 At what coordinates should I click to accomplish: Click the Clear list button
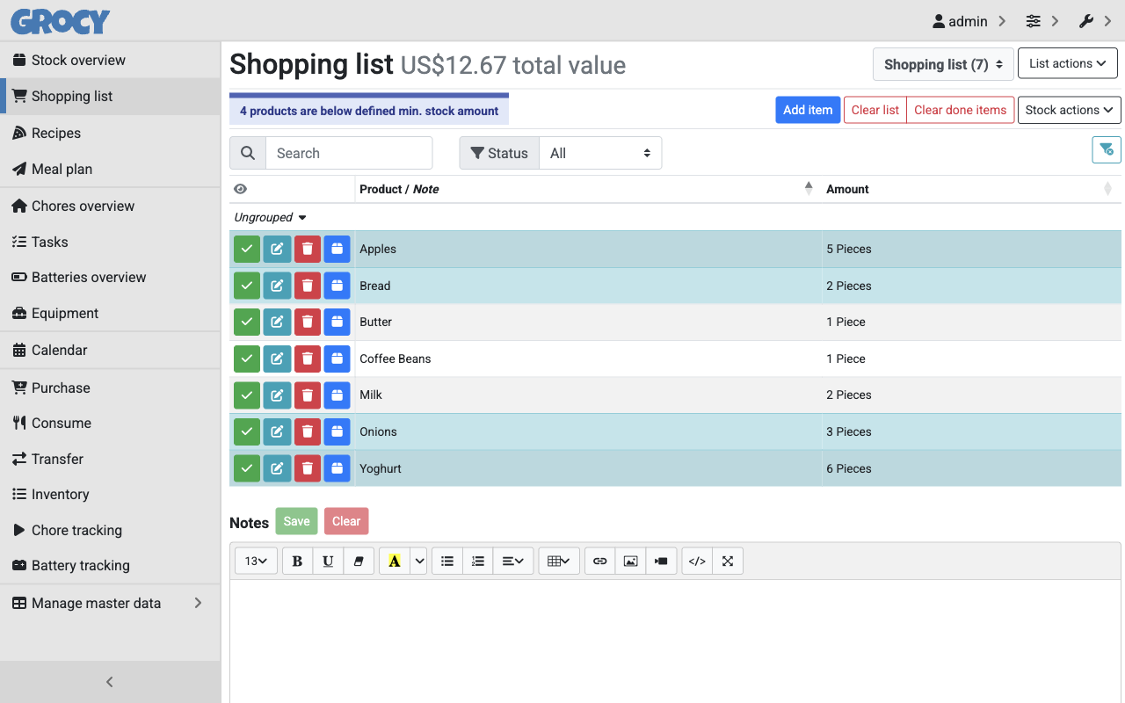(x=875, y=110)
